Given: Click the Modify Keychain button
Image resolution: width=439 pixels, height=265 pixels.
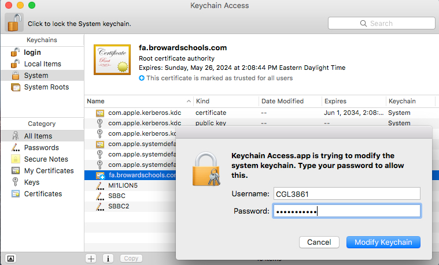Looking at the screenshot, I should point(383,242).
